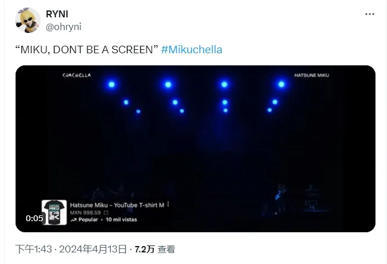Screen dimensions: 387x264
Task: Click the Popular label text
Action: pyautogui.click(x=88, y=219)
